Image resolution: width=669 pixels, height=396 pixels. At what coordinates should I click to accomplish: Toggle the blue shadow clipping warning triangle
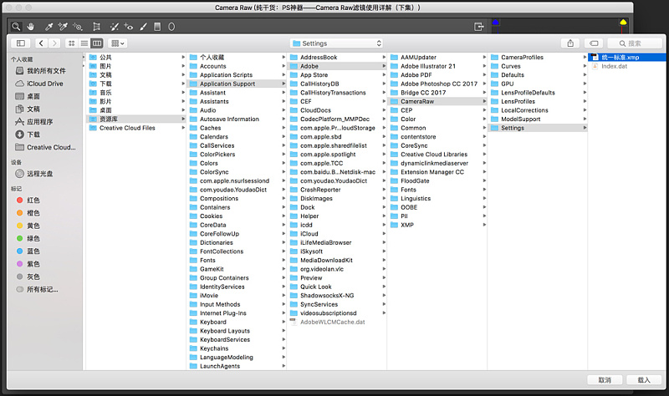point(495,22)
